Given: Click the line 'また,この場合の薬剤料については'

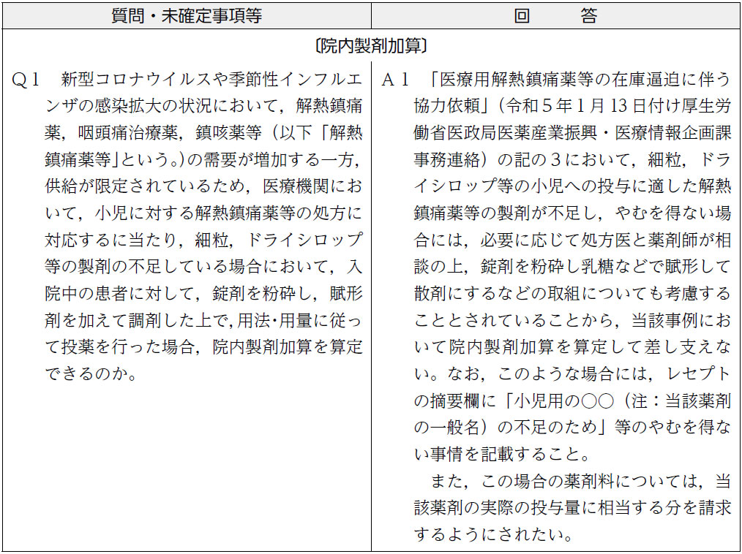Looking at the screenshot, I should point(580,481).
